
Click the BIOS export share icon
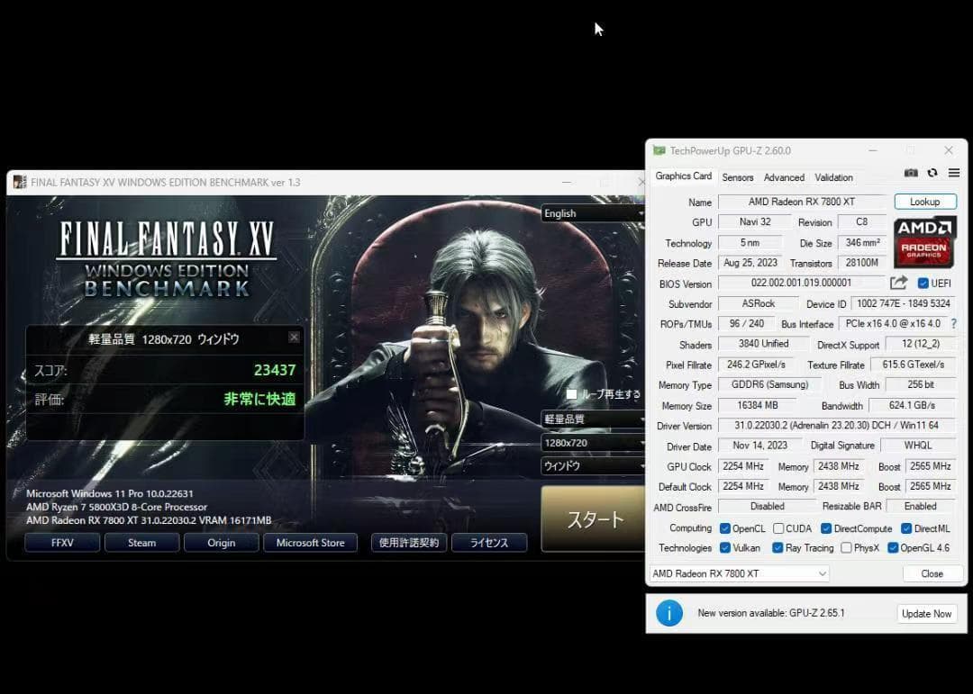click(x=898, y=284)
